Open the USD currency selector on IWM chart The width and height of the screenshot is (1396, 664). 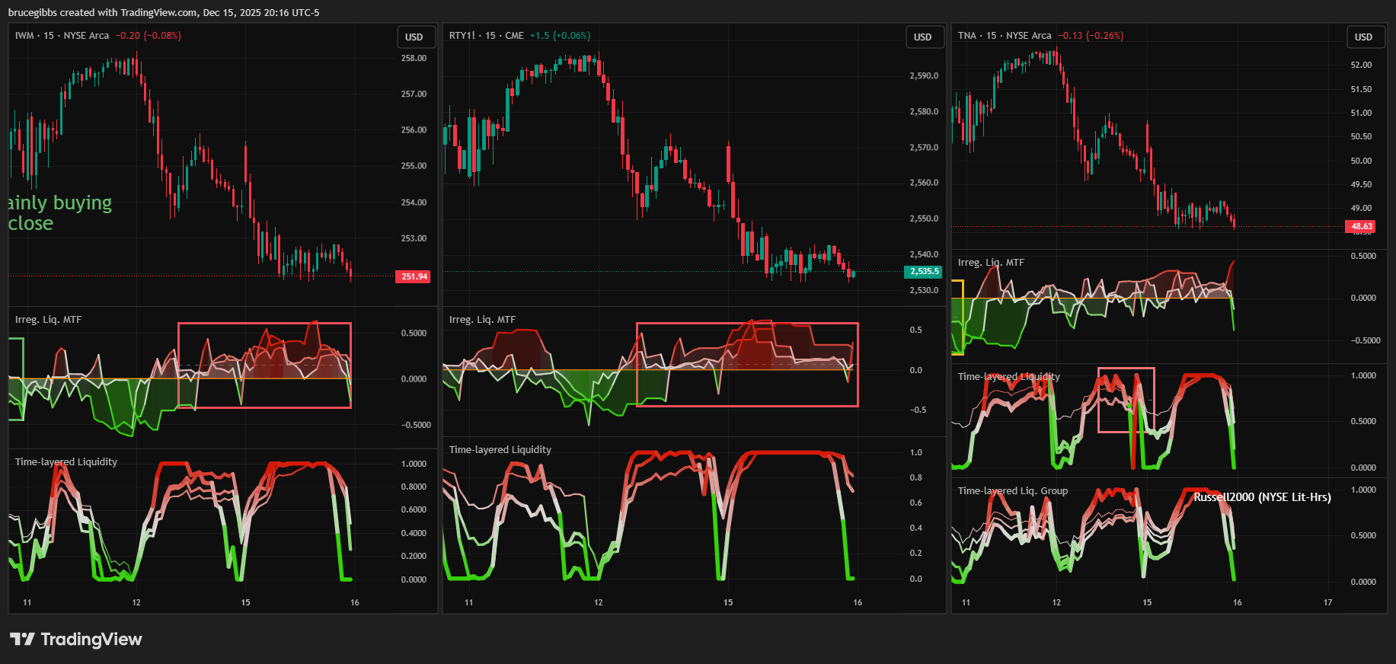[414, 37]
